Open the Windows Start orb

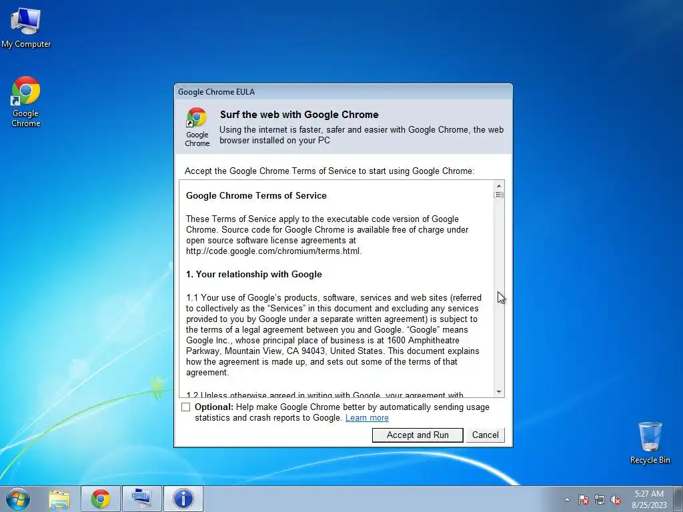click(x=18, y=499)
